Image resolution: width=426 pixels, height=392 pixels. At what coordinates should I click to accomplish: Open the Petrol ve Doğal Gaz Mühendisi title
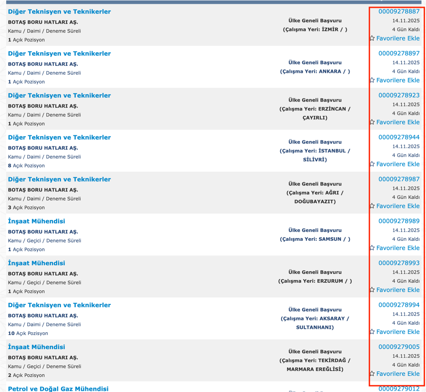click(58, 388)
